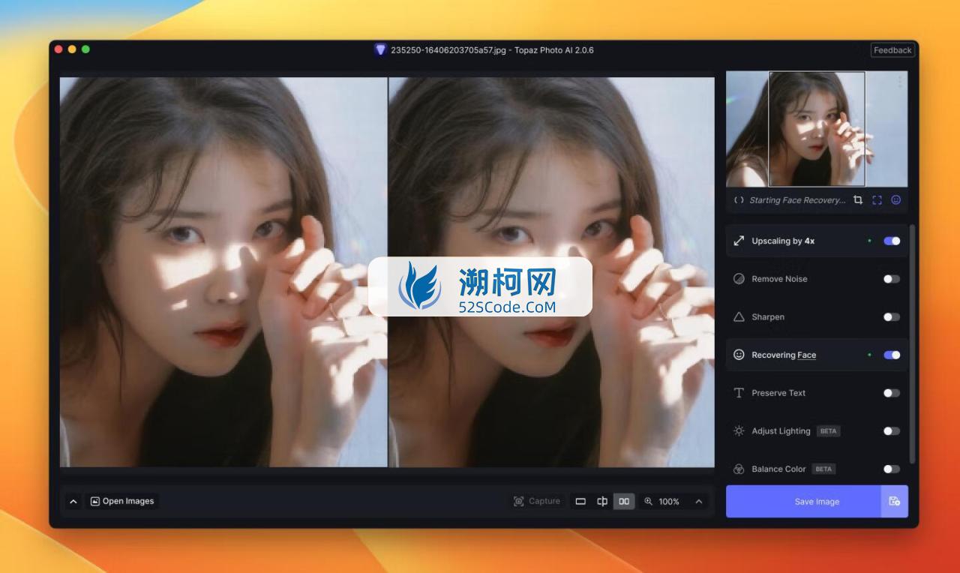Click the Feedback button
The width and height of the screenshot is (960, 573).
tap(892, 50)
